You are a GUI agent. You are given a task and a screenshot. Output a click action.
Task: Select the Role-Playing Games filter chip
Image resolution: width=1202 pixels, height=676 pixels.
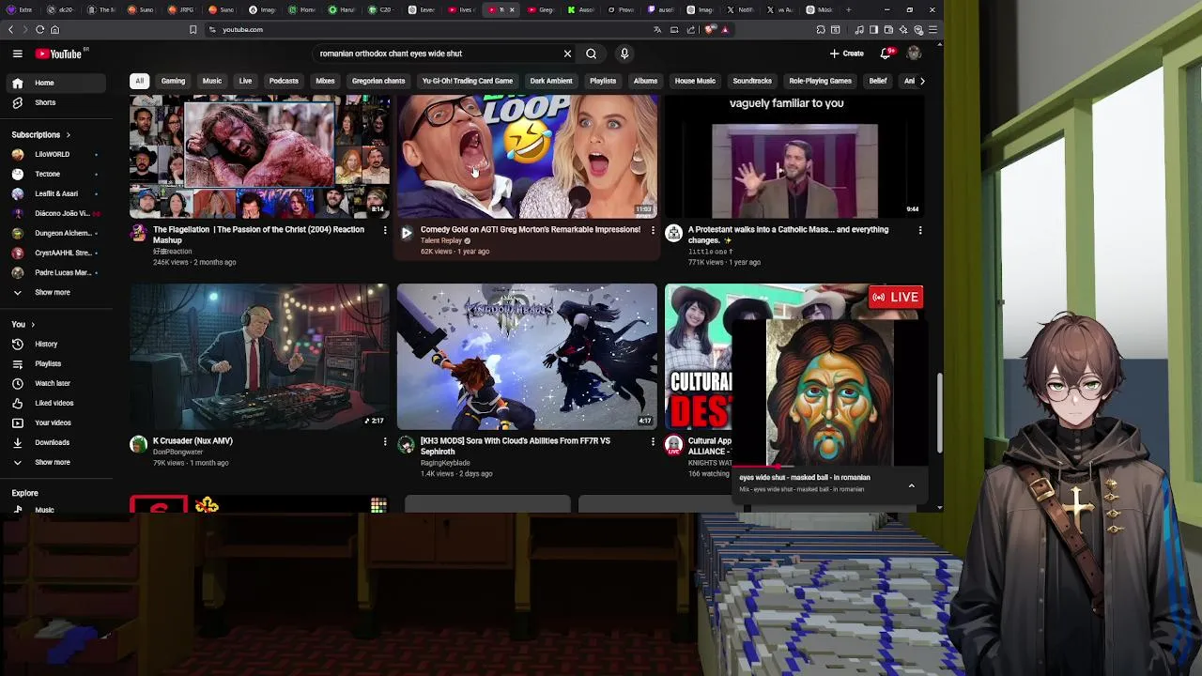pos(820,81)
